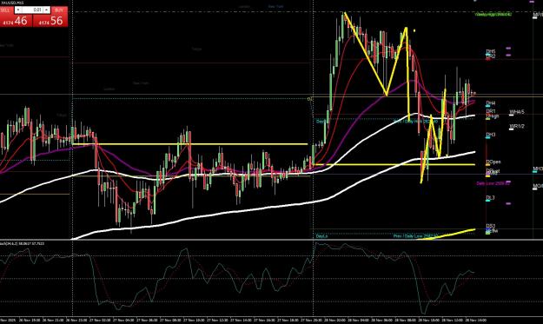Decrease lot volume with the down arrow
543x324 pixels.
tap(18, 10)
